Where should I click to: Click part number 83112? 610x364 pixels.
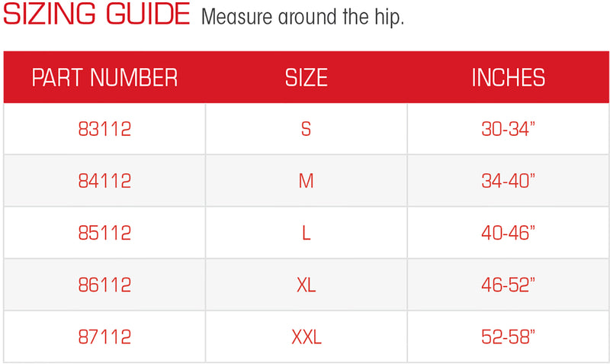pos(104,130)
